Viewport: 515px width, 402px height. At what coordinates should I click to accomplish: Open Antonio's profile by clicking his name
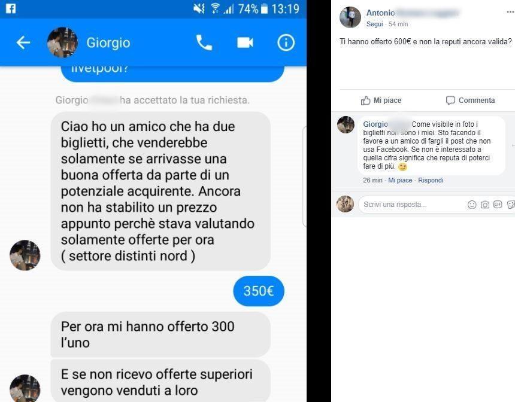pyautogui.click(x=380, y=13)
